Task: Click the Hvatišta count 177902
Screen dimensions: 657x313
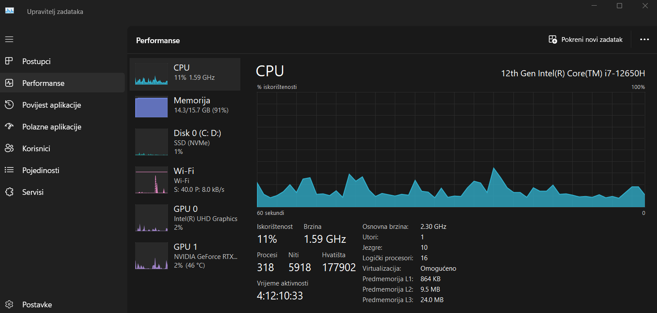Action: pos(339,267)
